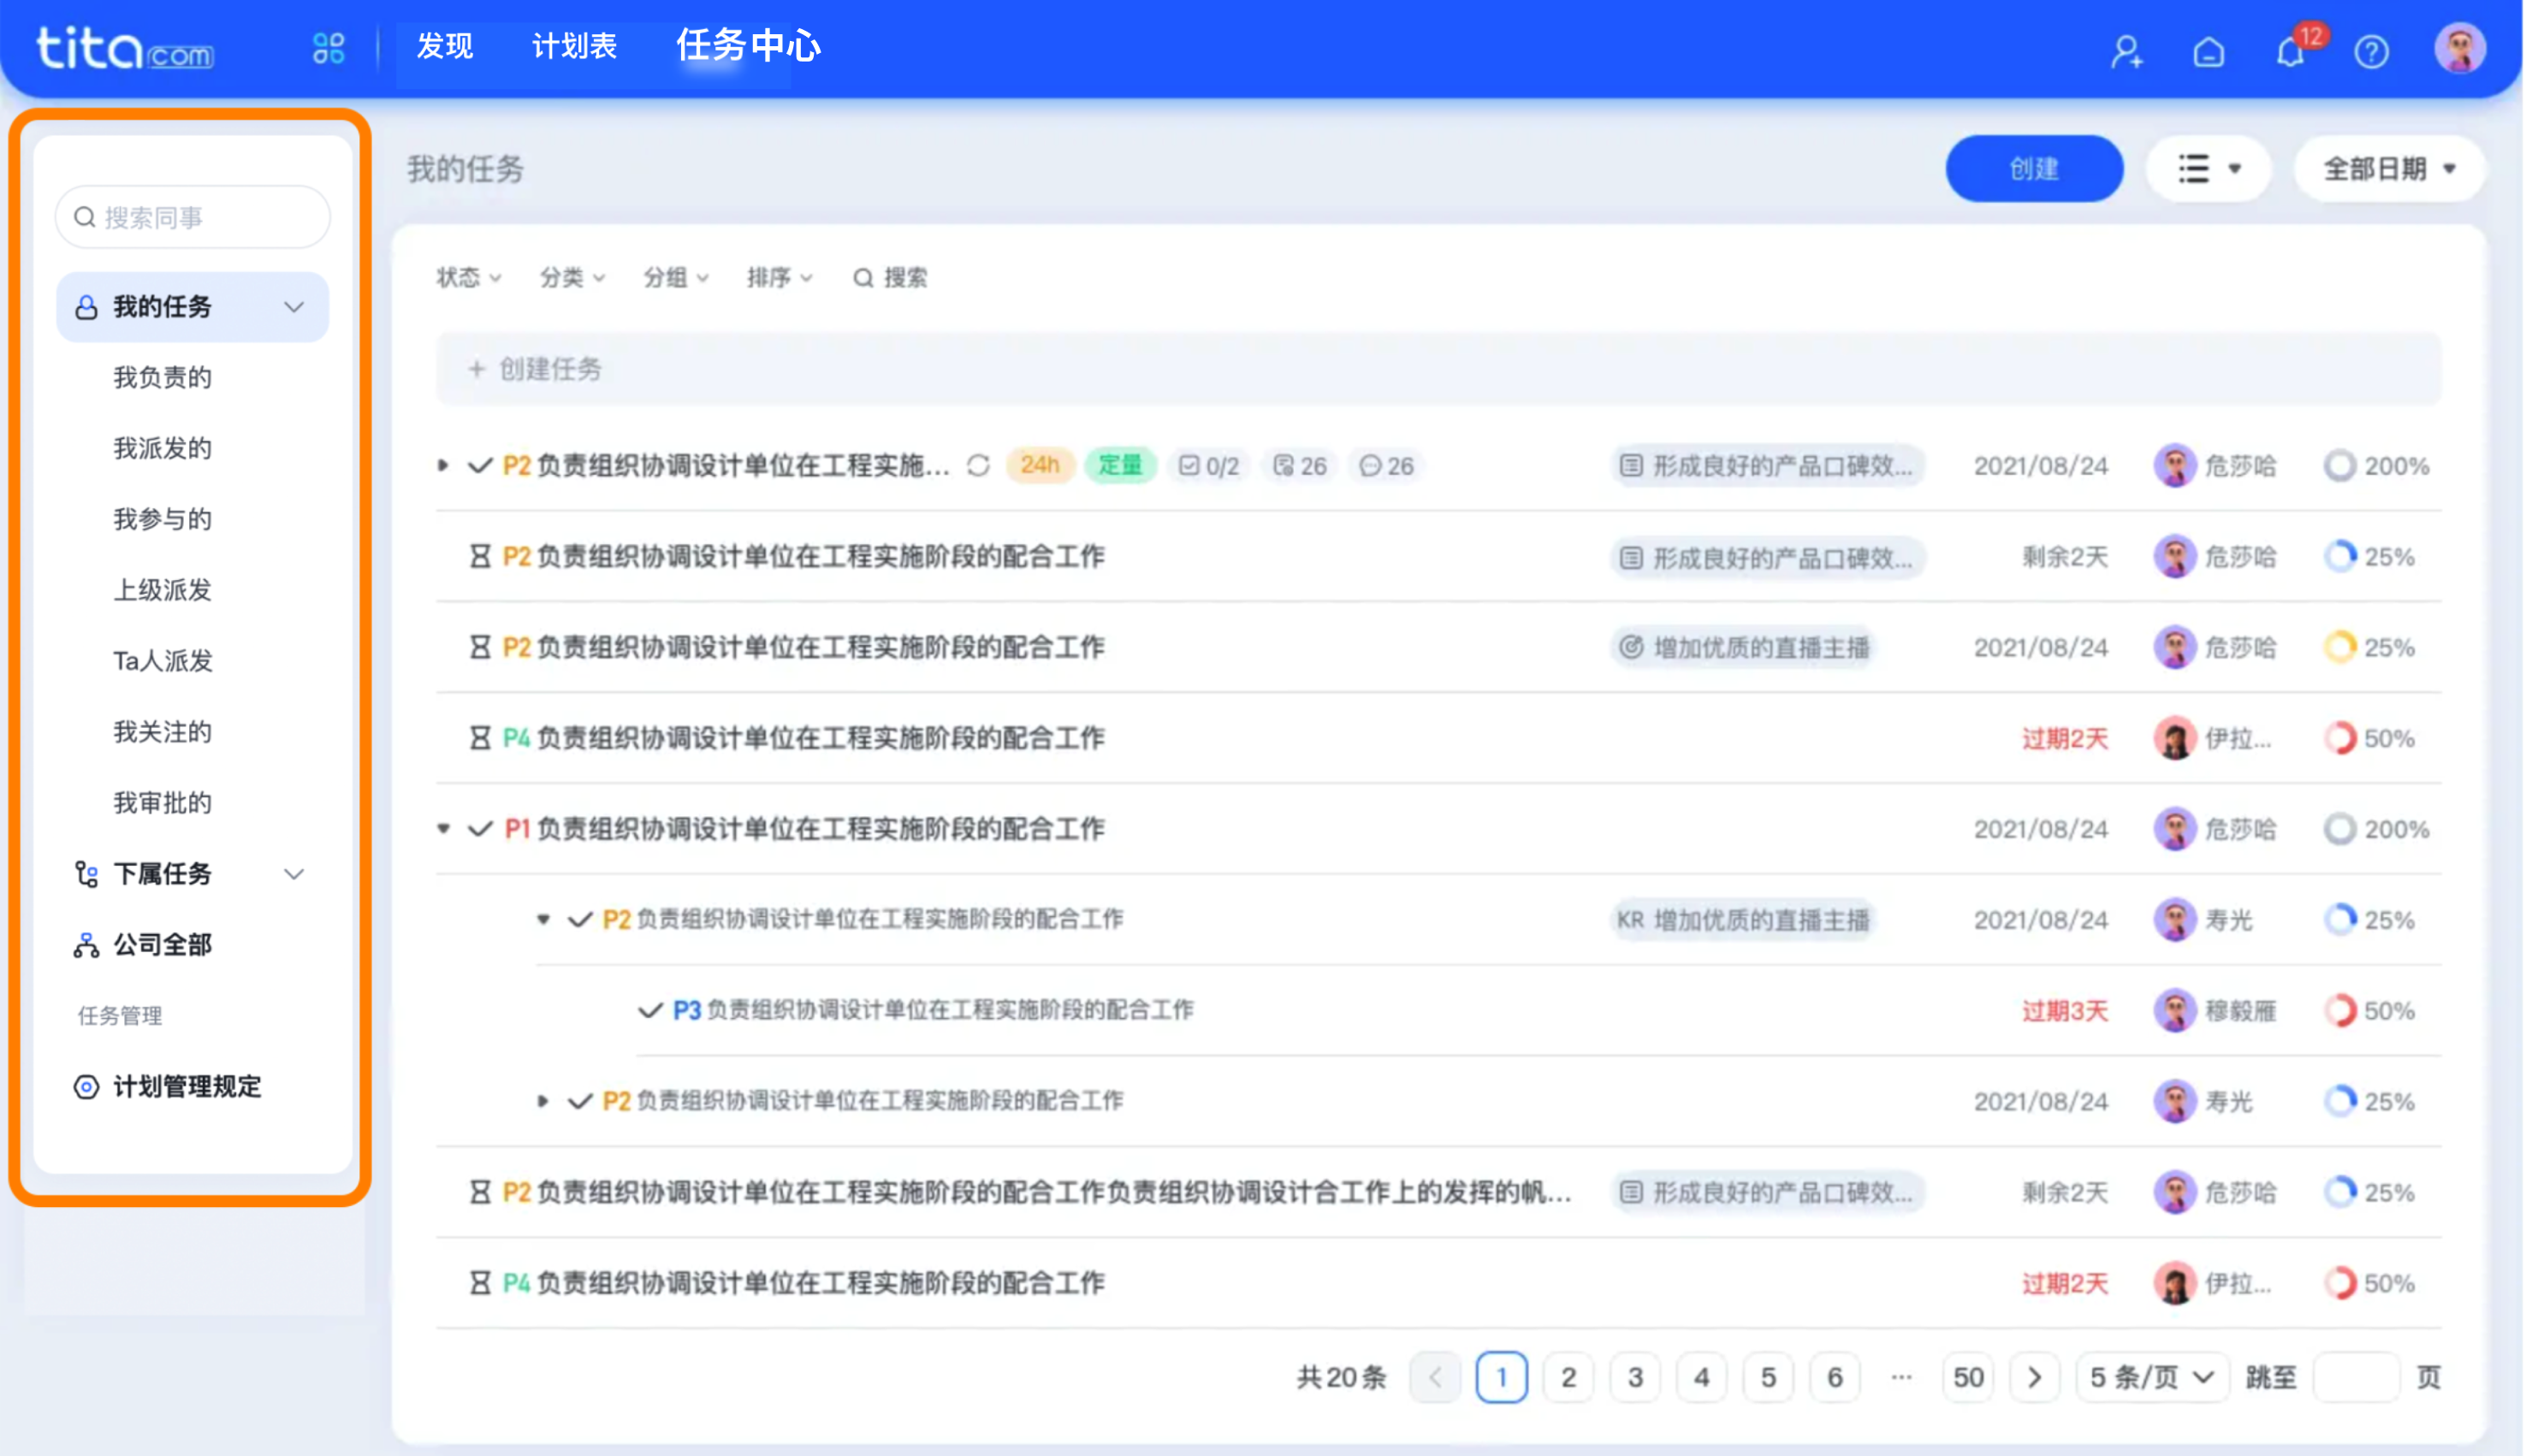Viewport: 2526px width, 1456px height.
Task: Toggle hourglass on long P2 task near bottom
Action: [x=480, y=1193]
